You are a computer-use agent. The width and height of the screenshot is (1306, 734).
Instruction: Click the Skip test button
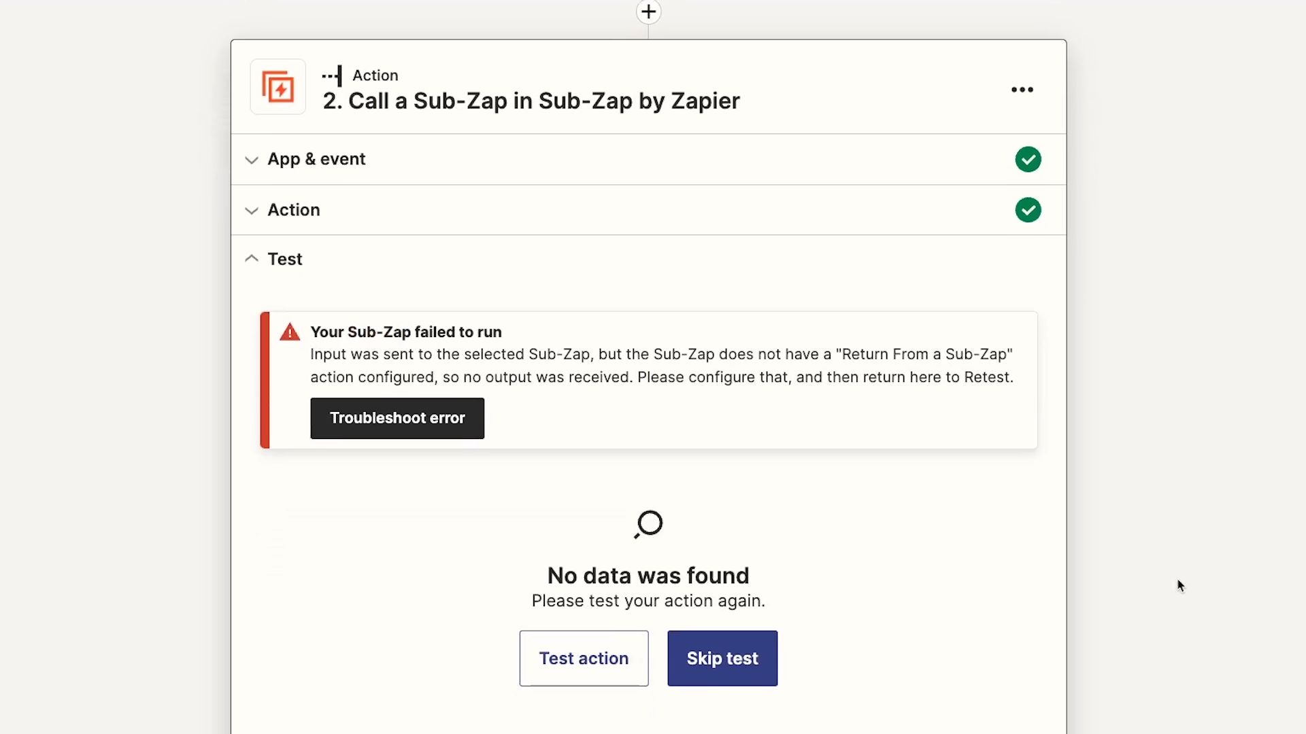(x=722, y=658)
